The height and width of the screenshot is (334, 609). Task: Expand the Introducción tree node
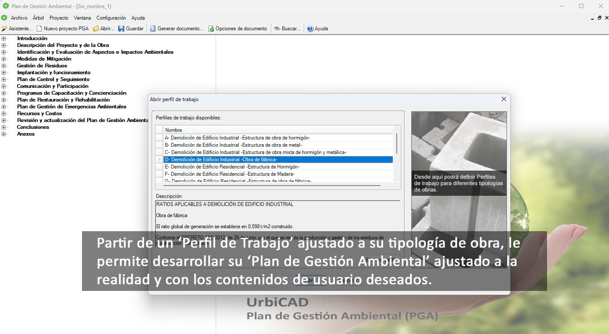coord(4,38)
